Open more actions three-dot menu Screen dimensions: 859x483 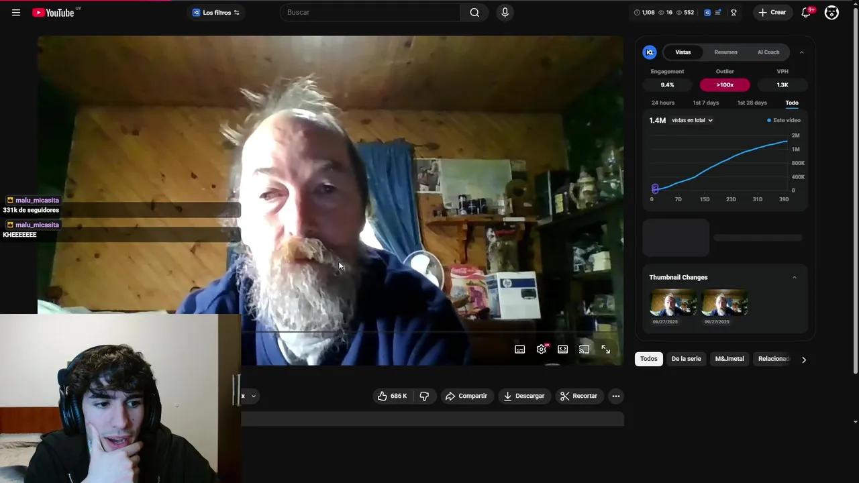(x=615, y=396)
